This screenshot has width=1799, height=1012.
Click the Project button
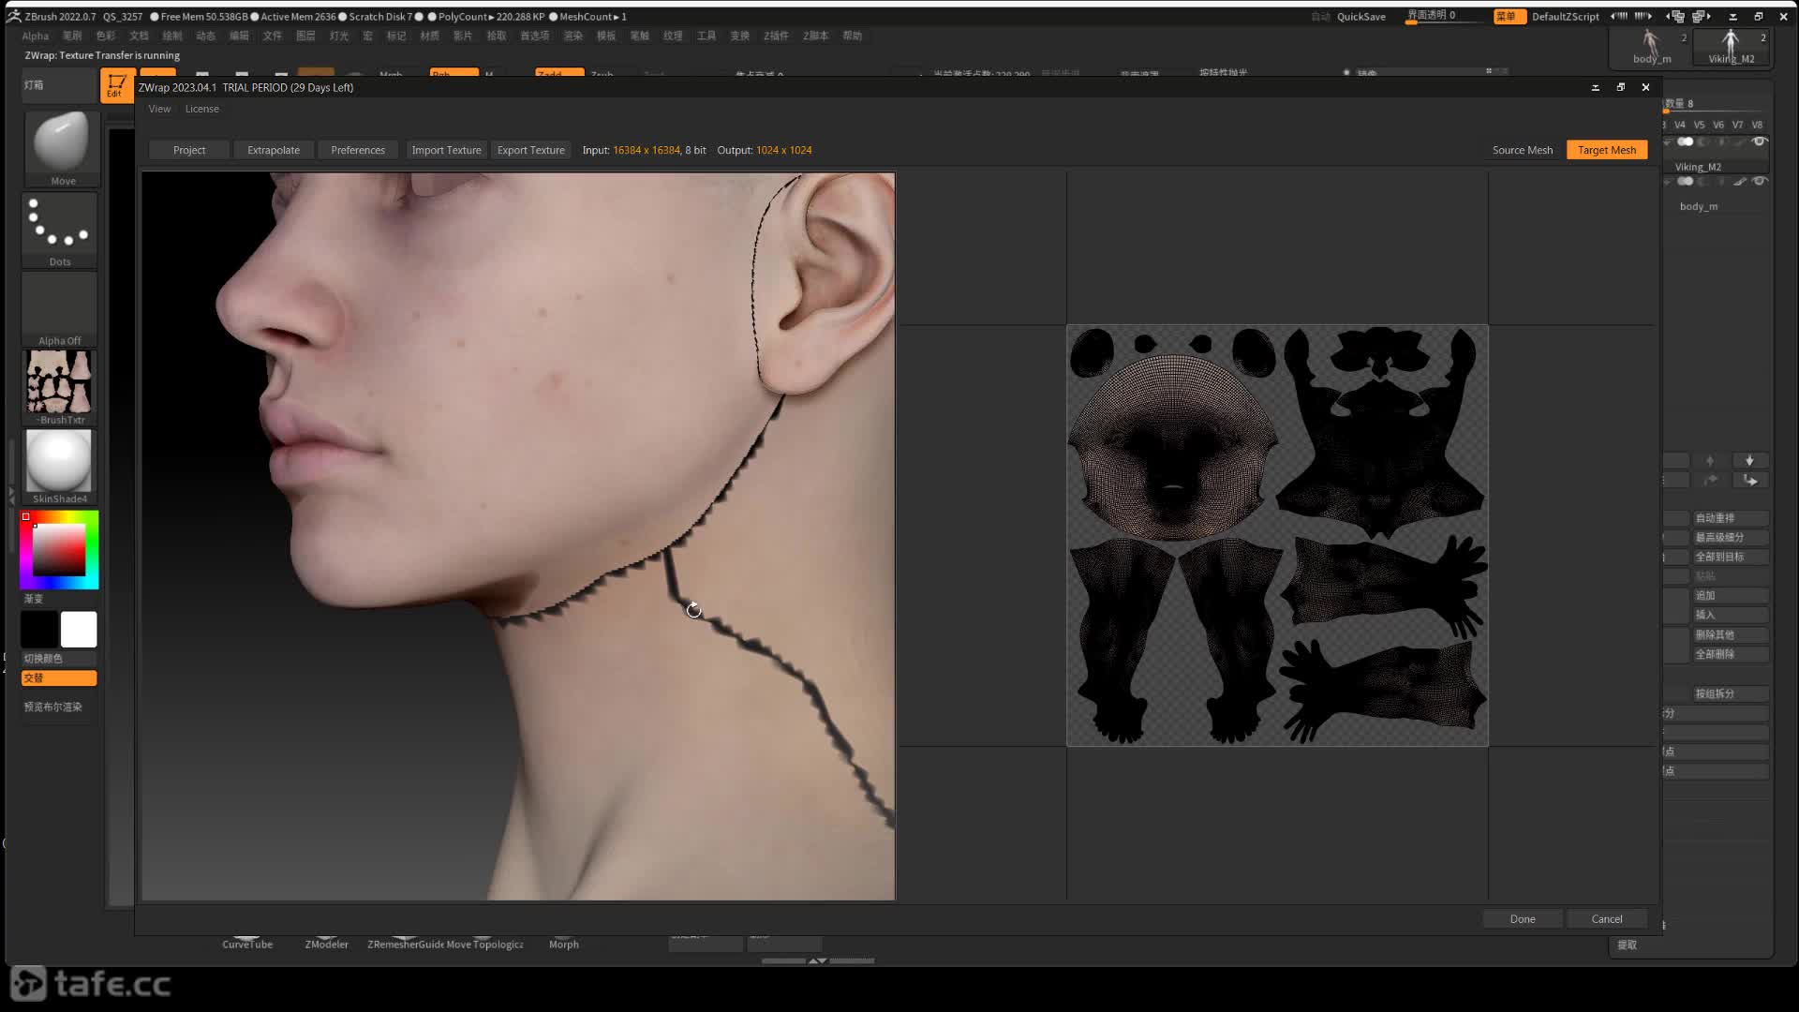(188, 150)
